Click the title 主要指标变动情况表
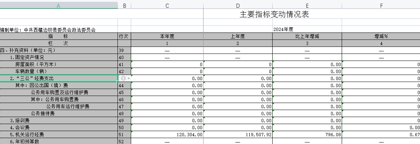The image size is (420, 144). (x=274, y=14)
